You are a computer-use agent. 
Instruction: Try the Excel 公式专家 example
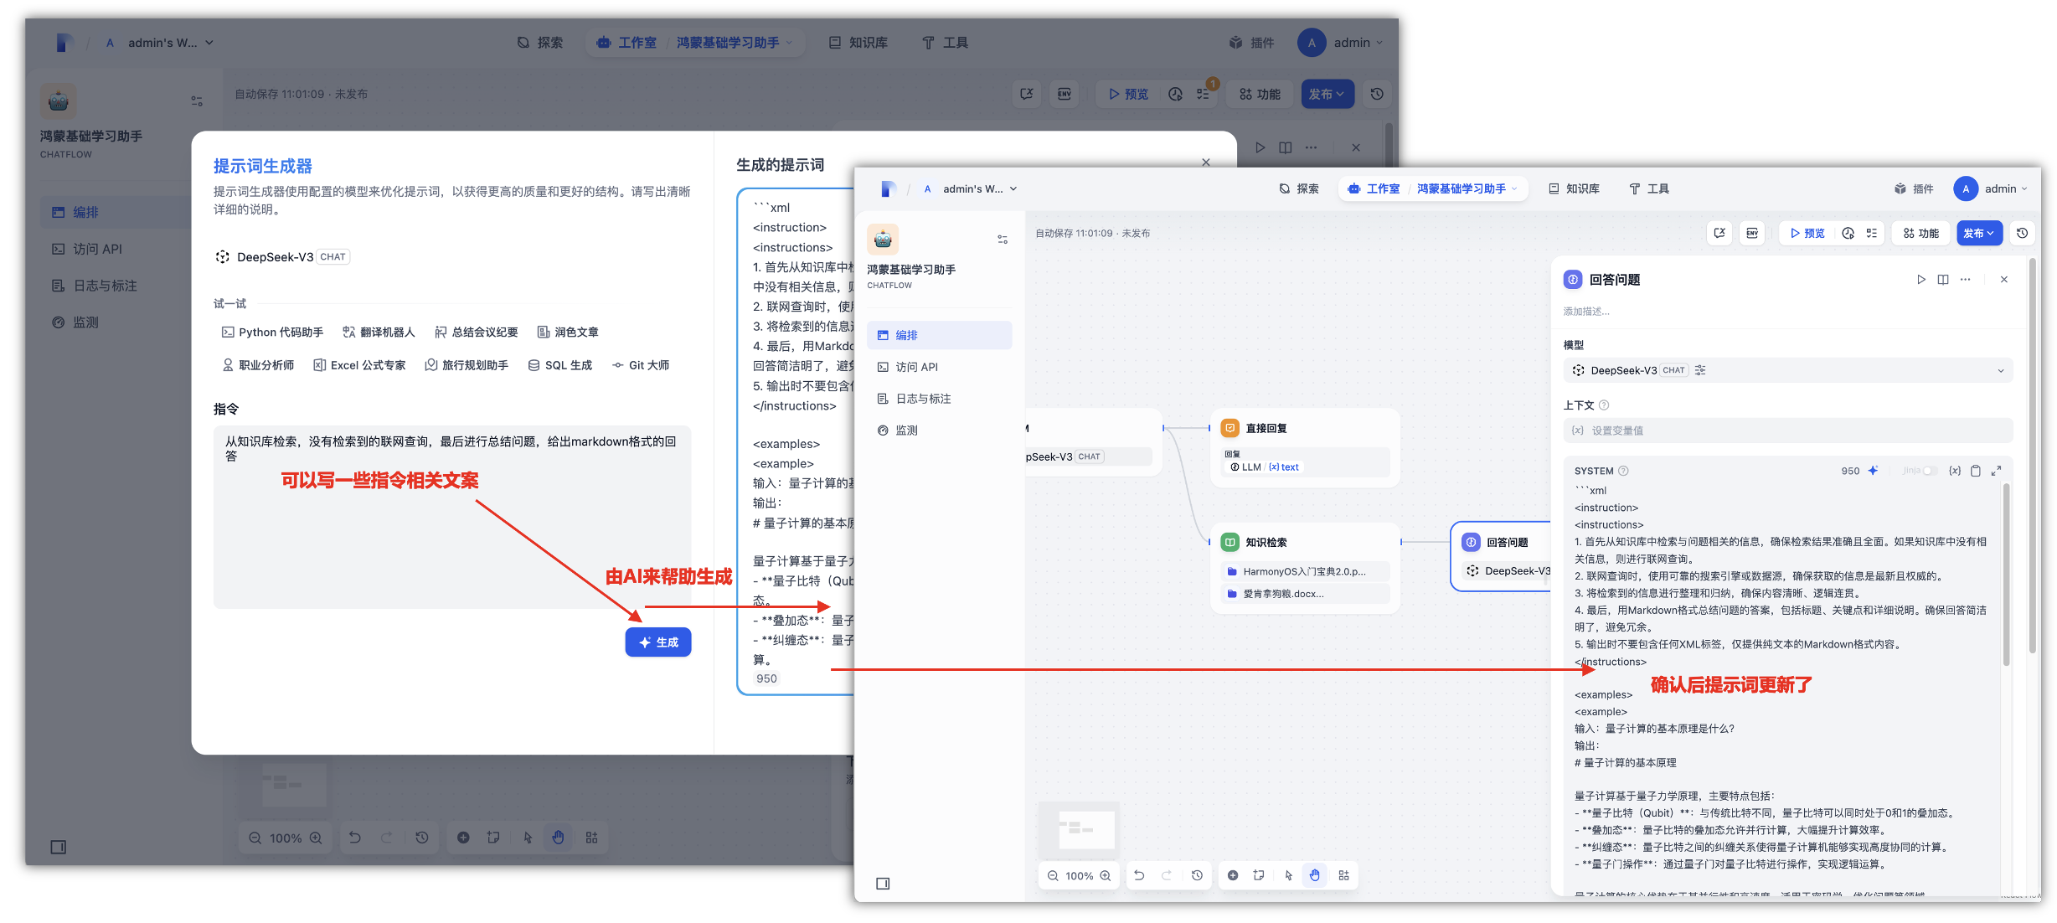coord(359,365)
